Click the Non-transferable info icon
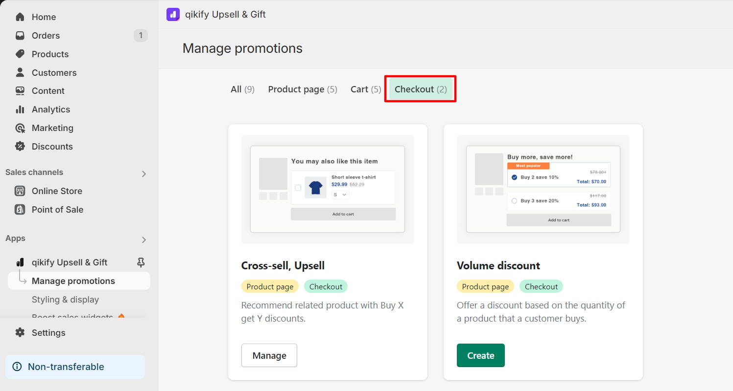The height and width of the screenshot is (391, 733). [x=17, y=367]
